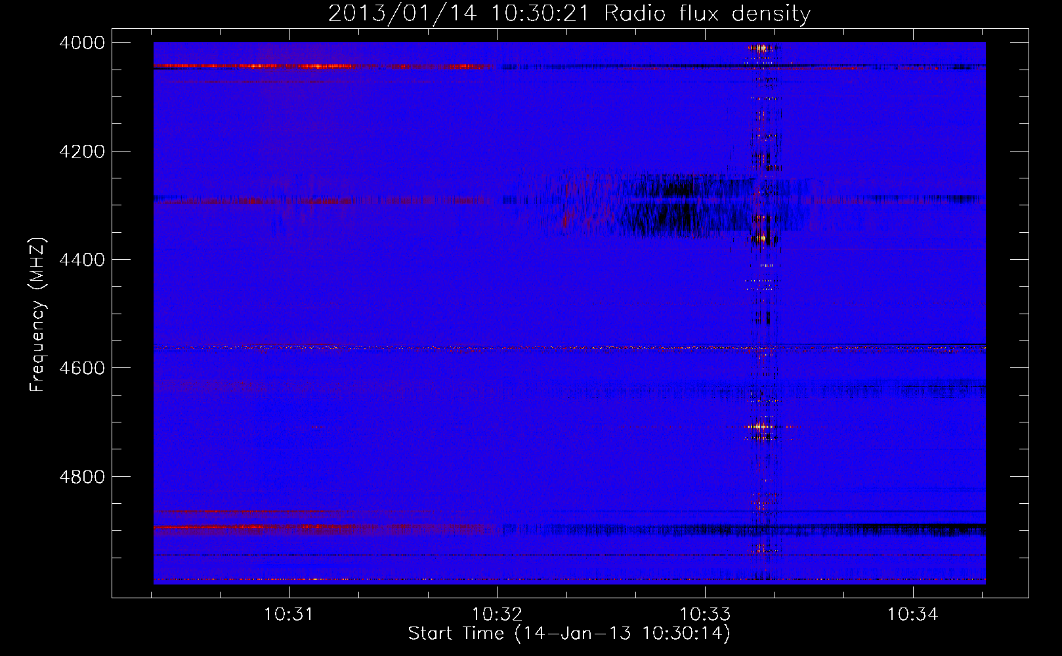Select the 4200 frequency tick label
The width and height of the screenshot is (1062, 656).
click(x=82, y=152)
